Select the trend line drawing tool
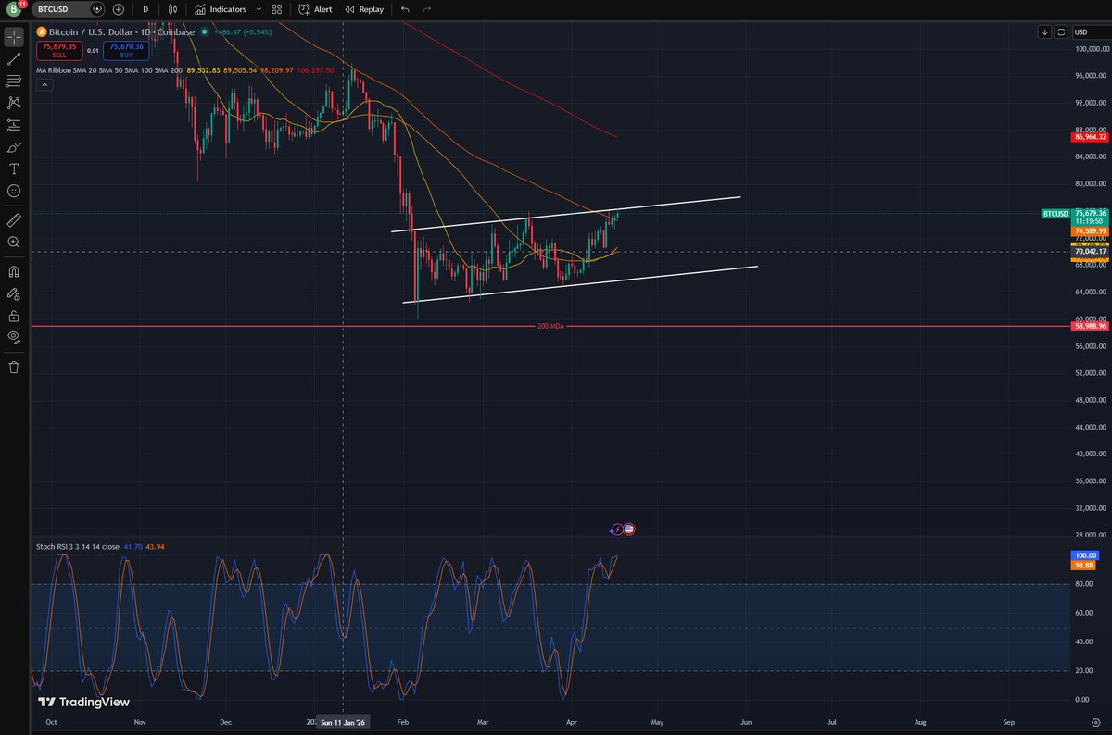 14,59
